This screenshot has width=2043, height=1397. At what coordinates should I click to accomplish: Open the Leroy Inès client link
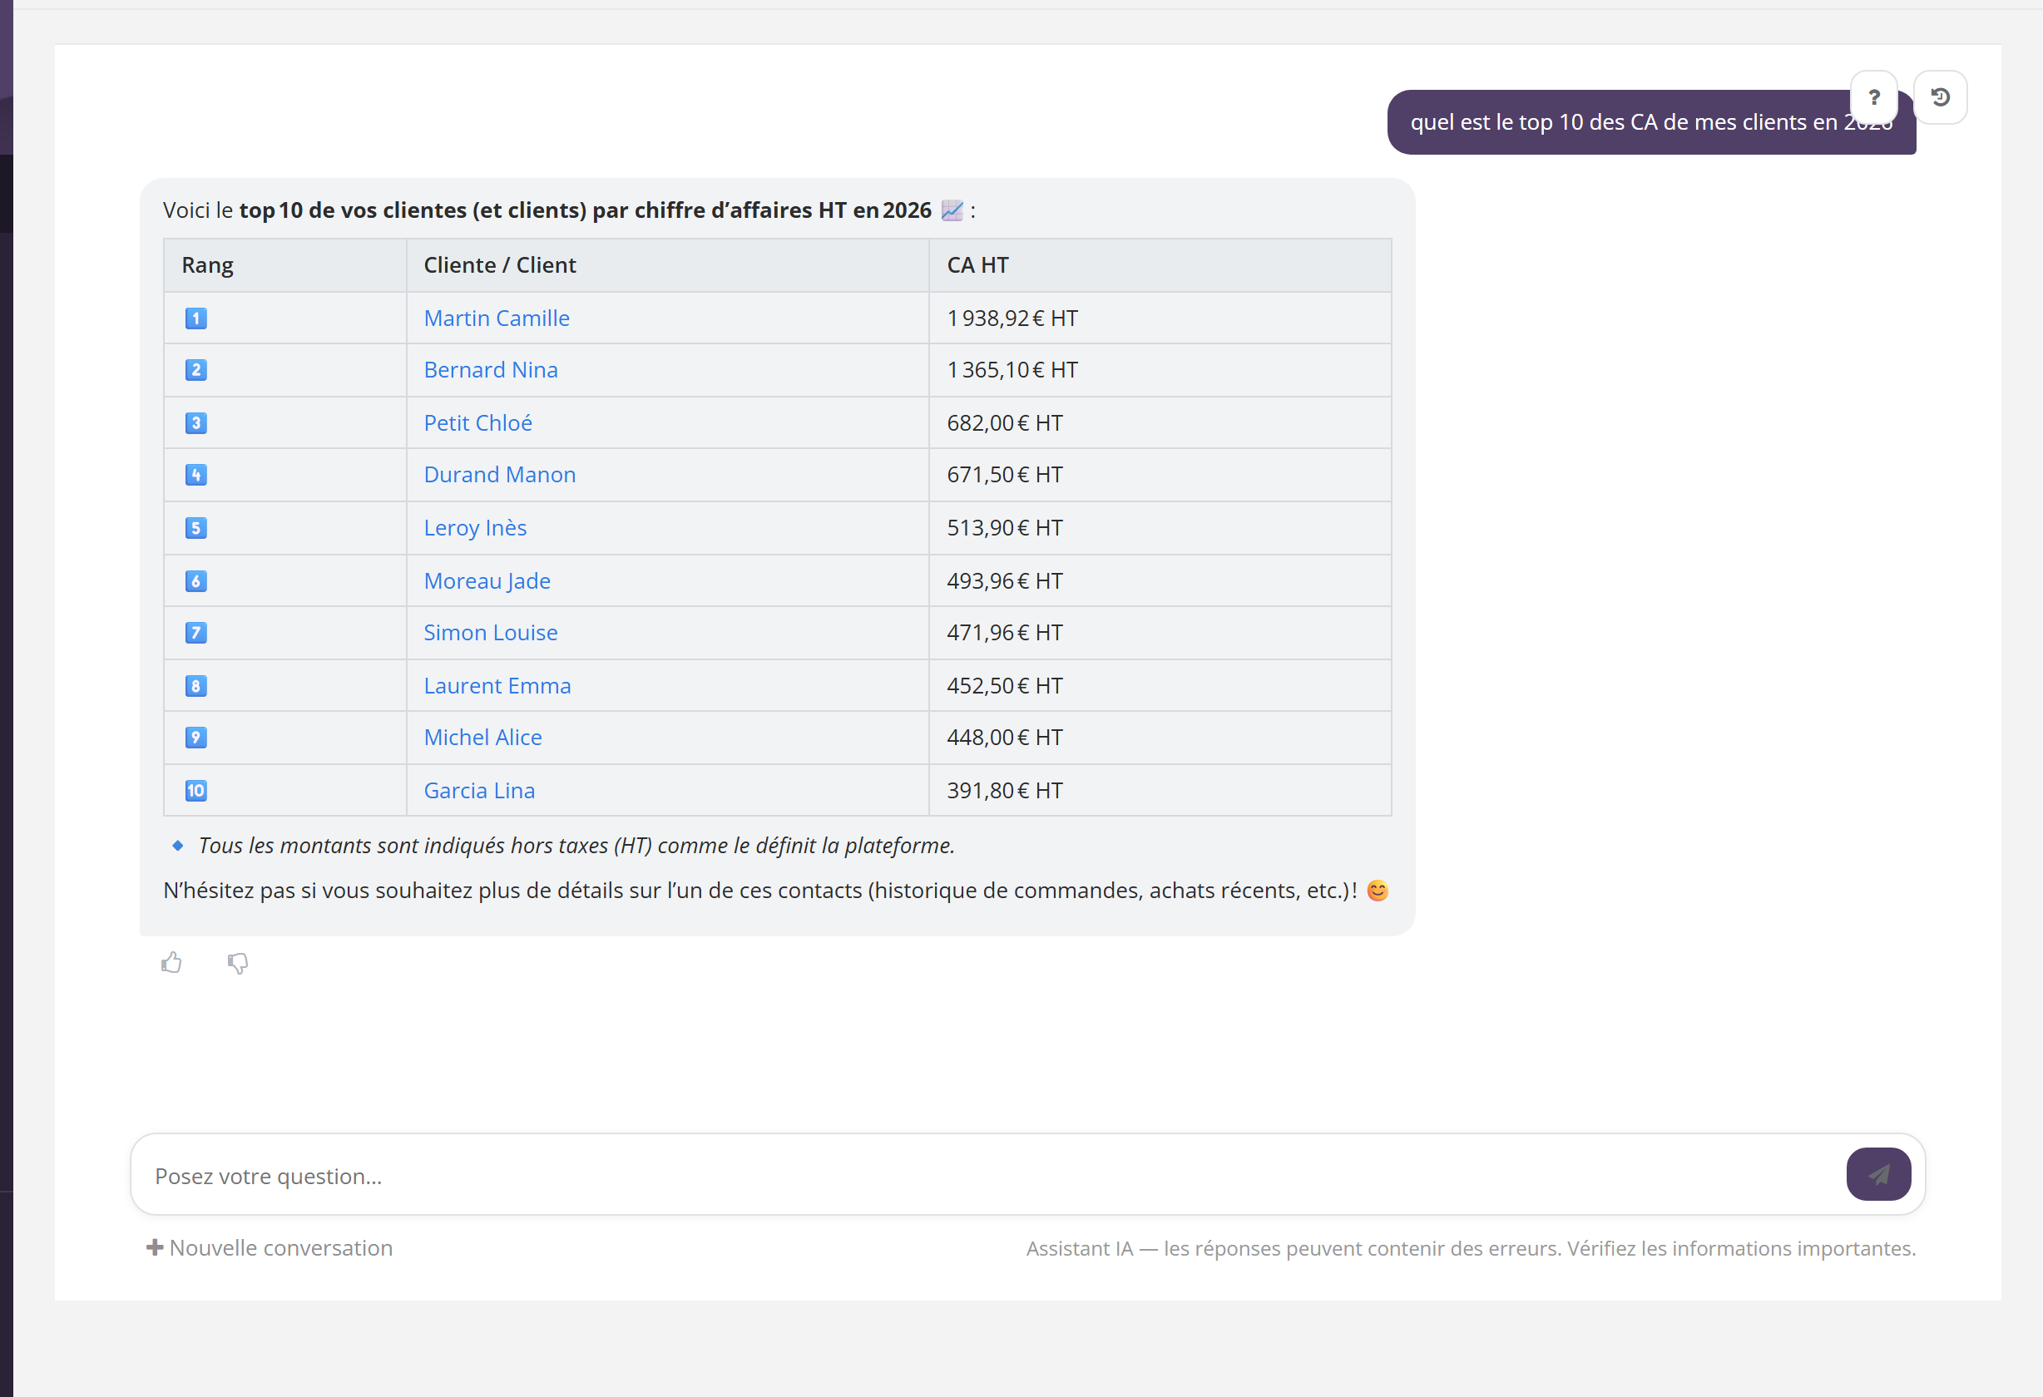(x=475, y=527)
